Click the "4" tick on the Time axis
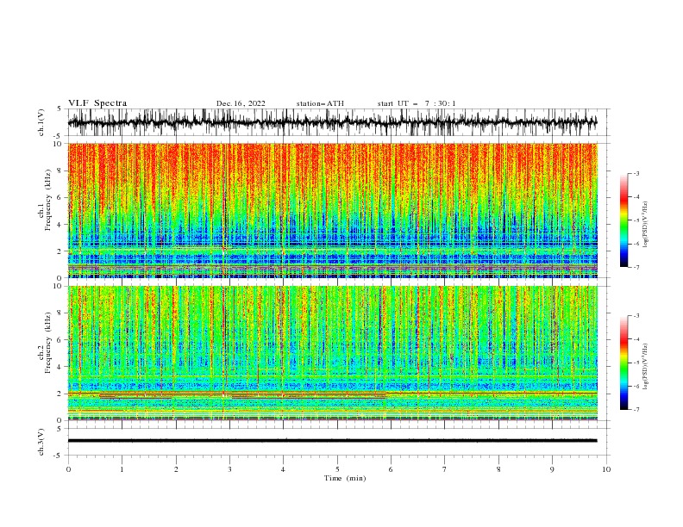This screenshot has width=683, height=527. (x=283, y=469)
